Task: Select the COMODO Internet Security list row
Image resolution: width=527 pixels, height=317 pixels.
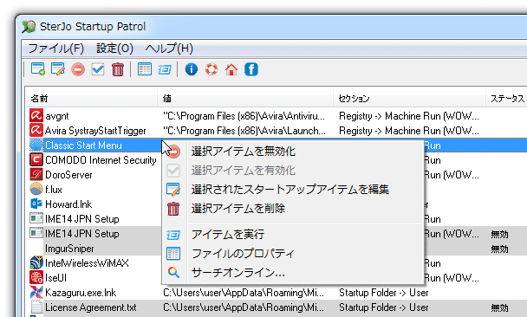Action: pyautogui.click(x=94, y=160)
